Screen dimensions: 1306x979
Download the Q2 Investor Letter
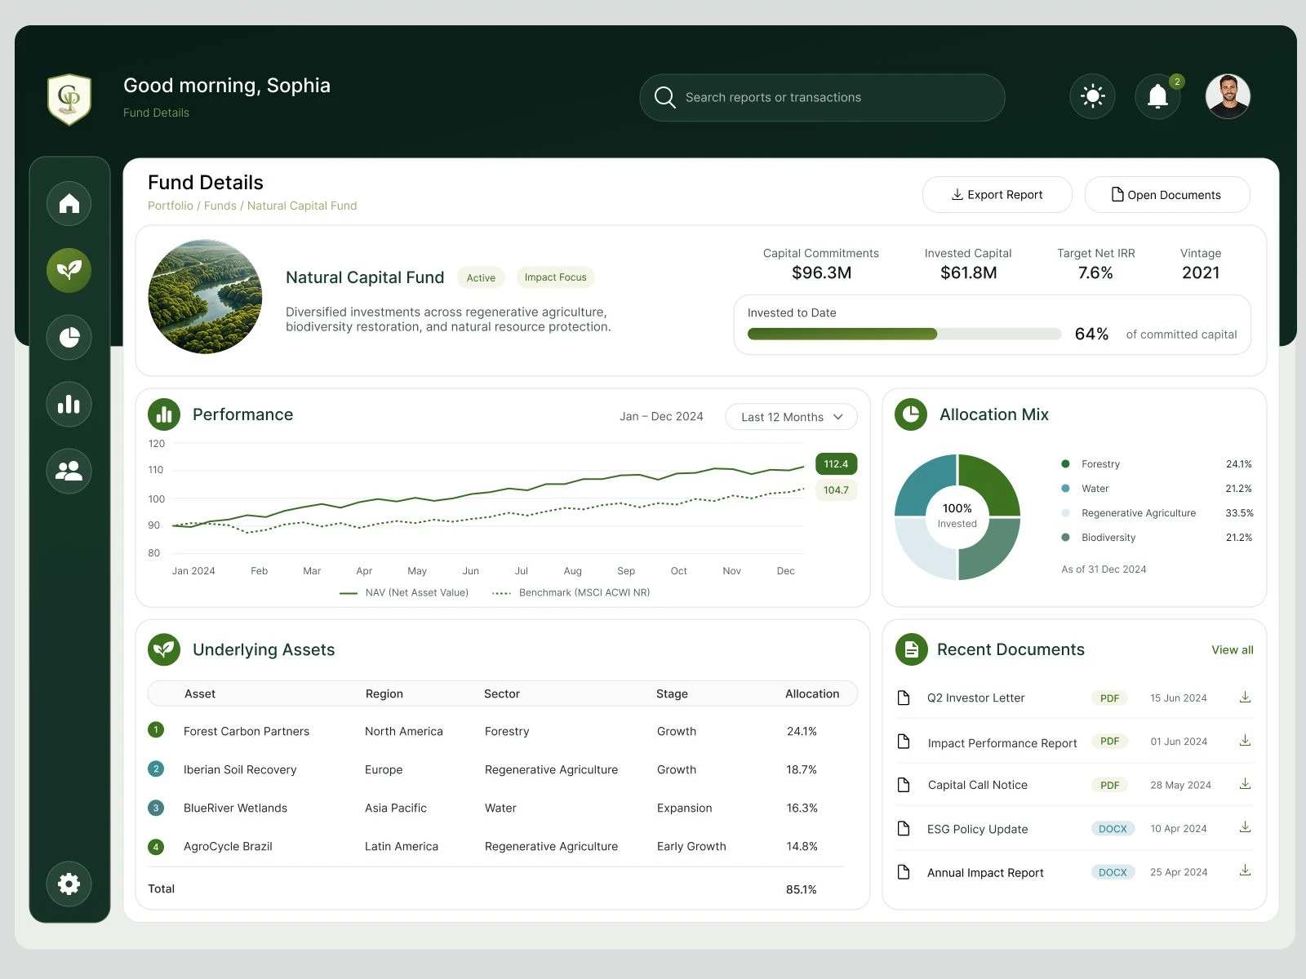[1245, 698]
